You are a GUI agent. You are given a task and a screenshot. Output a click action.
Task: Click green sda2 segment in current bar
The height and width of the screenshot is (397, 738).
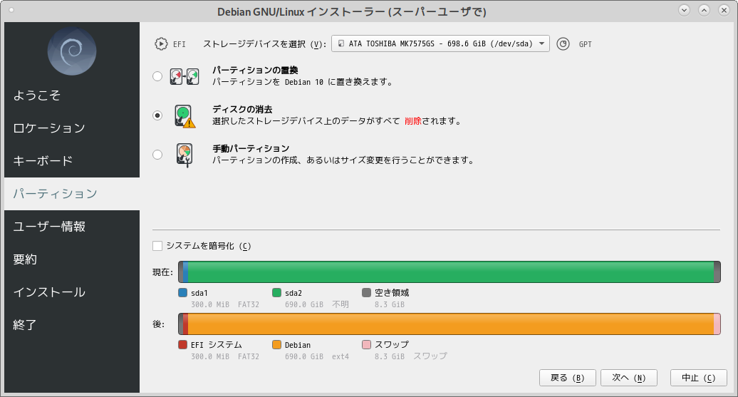coord(451,272)
